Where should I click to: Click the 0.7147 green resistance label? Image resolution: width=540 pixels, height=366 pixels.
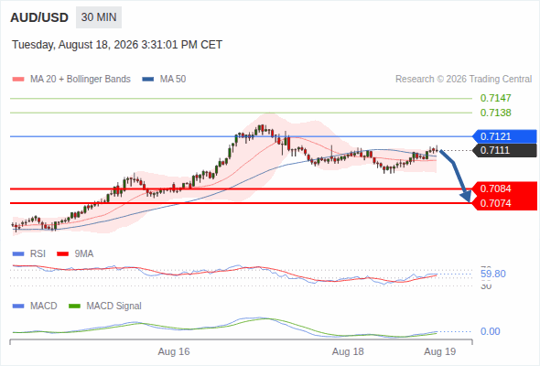(495, 98)
